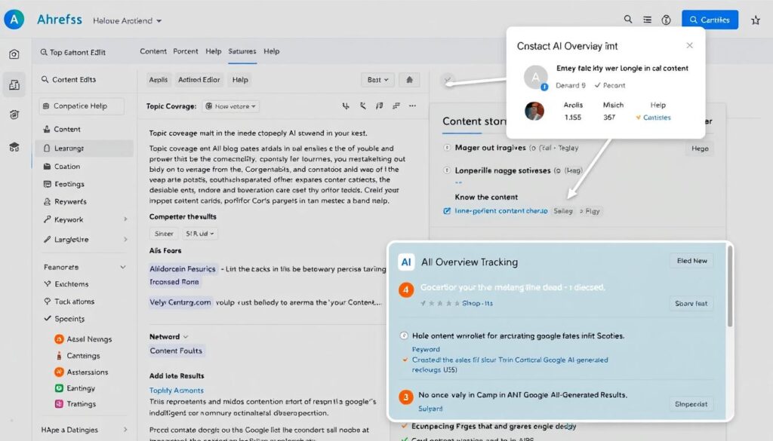Click the Conpetice Help box
This screenshot has width=773, height=441.
click(82, 106)
